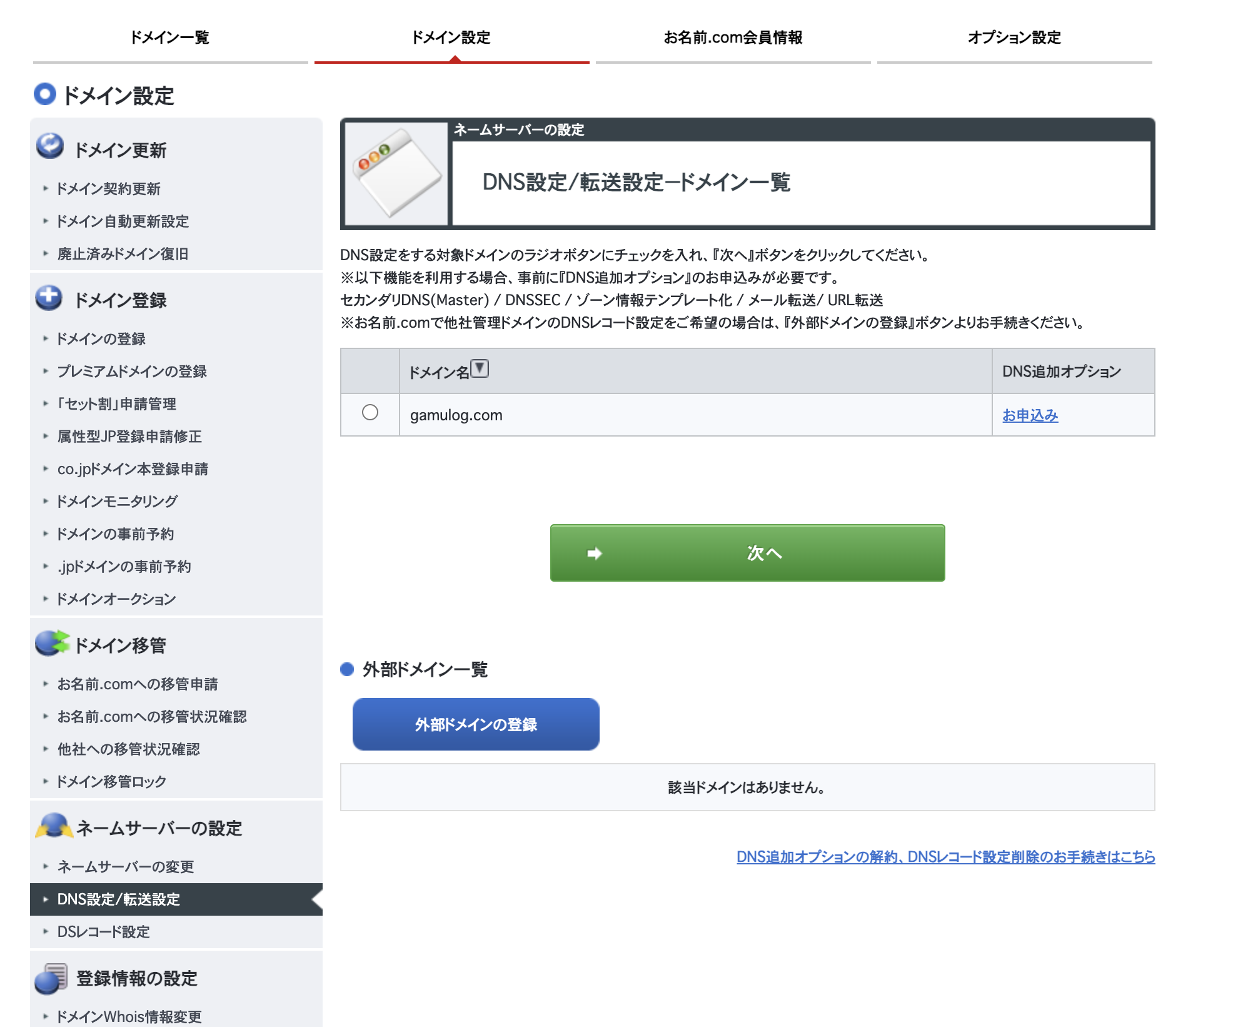Open 属性型JP登録申請修正 in sidebar

point(129,437)
